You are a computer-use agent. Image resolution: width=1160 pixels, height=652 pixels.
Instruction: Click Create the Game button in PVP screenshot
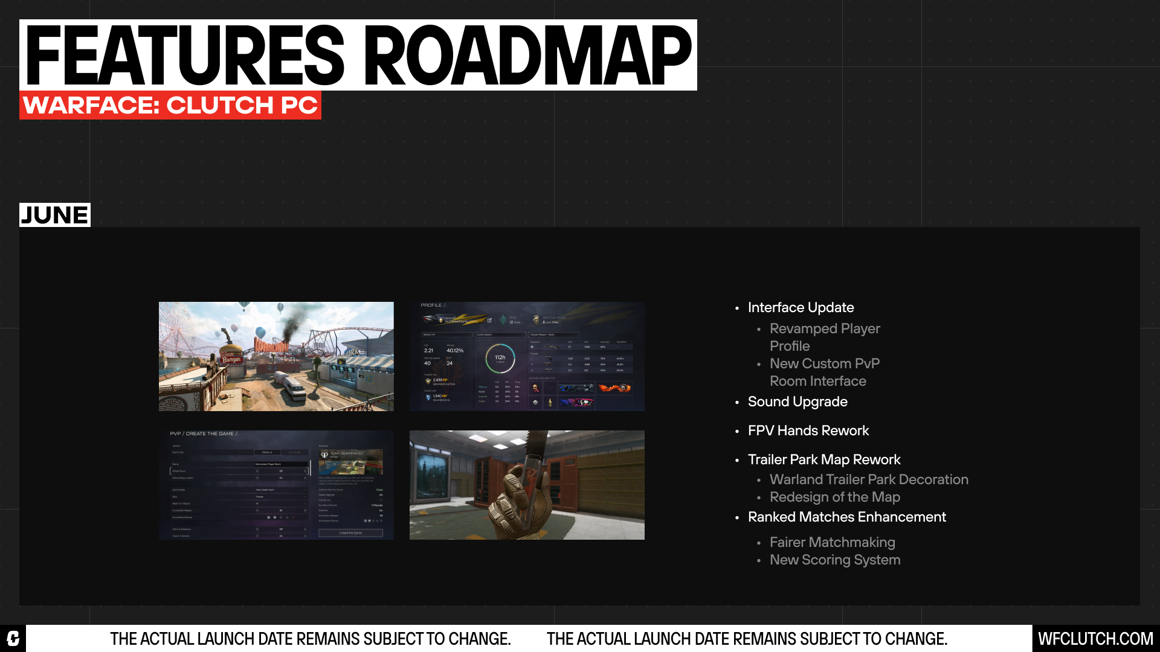pos(351,533)
